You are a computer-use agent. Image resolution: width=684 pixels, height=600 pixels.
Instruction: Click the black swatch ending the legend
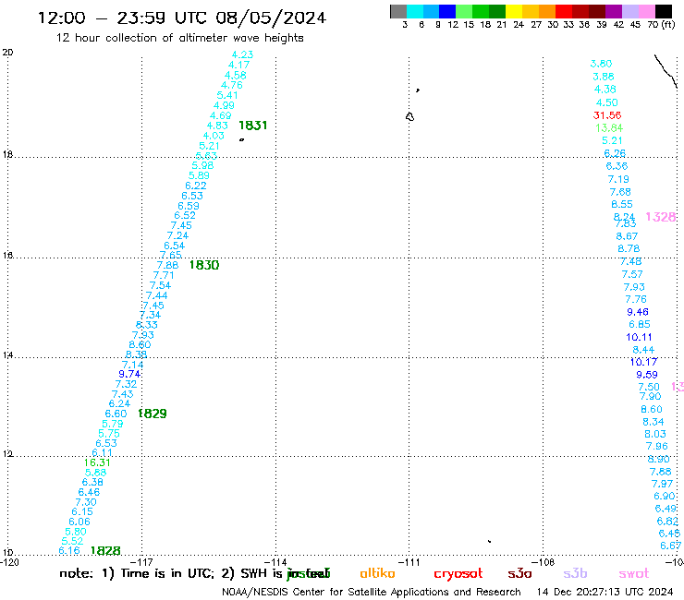coord(664,11)
